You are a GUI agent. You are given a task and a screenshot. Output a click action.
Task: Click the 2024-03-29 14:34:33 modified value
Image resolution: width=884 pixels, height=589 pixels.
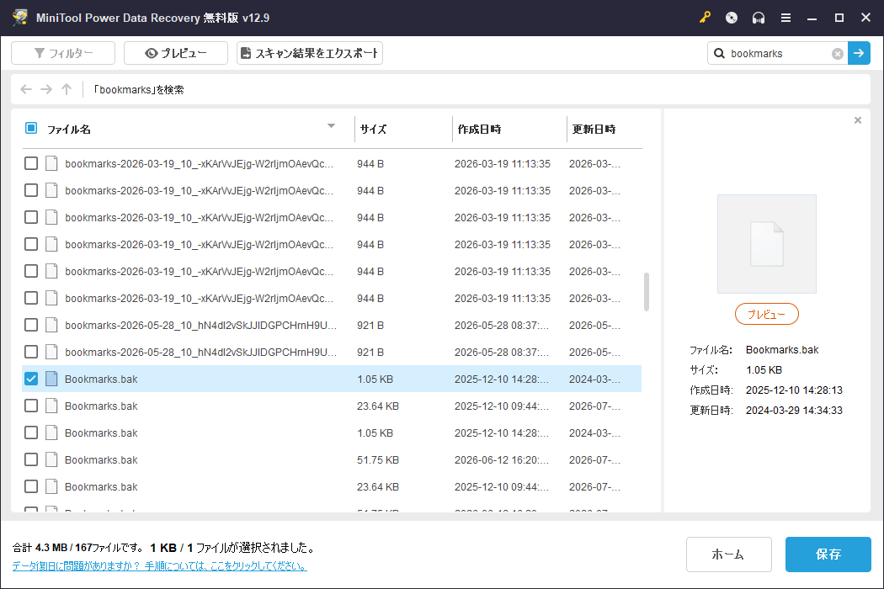[x=794, y=411]
